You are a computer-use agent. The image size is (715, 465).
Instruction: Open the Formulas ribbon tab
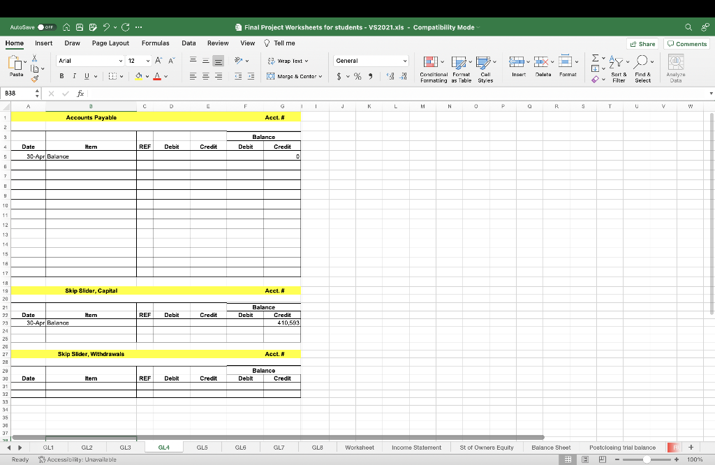(156, 43)
